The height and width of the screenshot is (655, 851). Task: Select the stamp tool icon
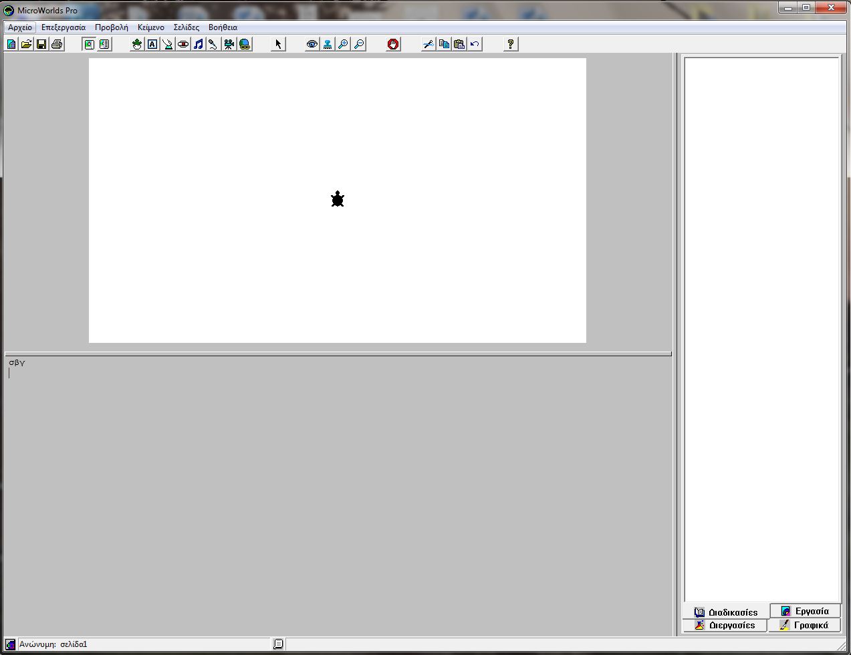328,44
